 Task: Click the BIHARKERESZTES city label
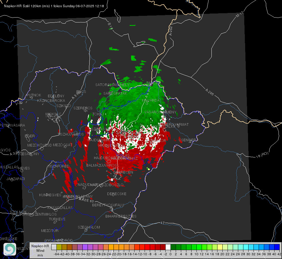click(121, 216)
